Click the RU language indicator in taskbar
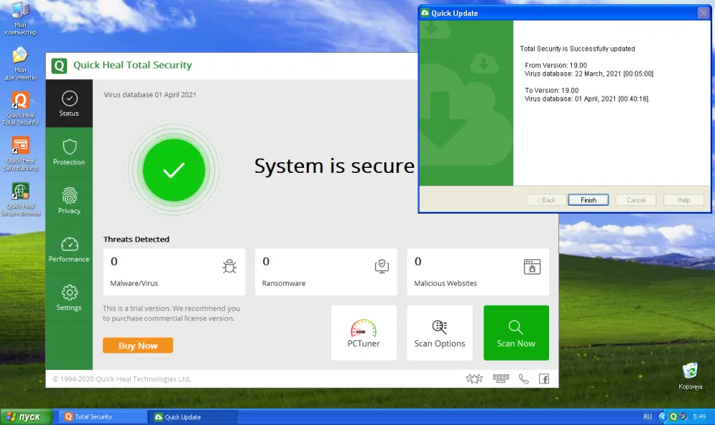This screenshot has height=425, width=715. point(648,417)
